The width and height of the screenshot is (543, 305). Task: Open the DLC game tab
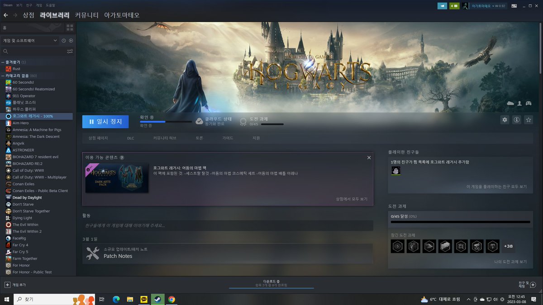[130, 138]
